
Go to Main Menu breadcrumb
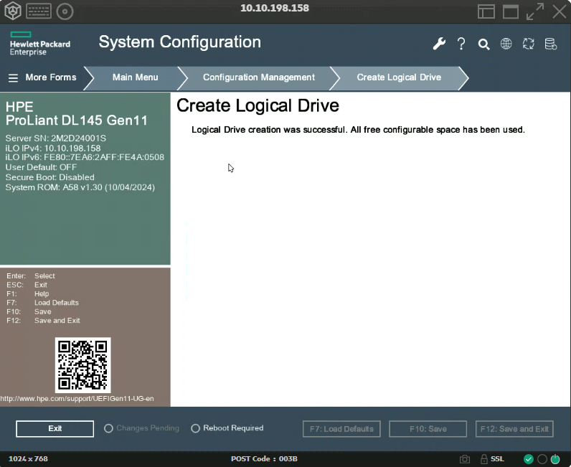[135, 77]
